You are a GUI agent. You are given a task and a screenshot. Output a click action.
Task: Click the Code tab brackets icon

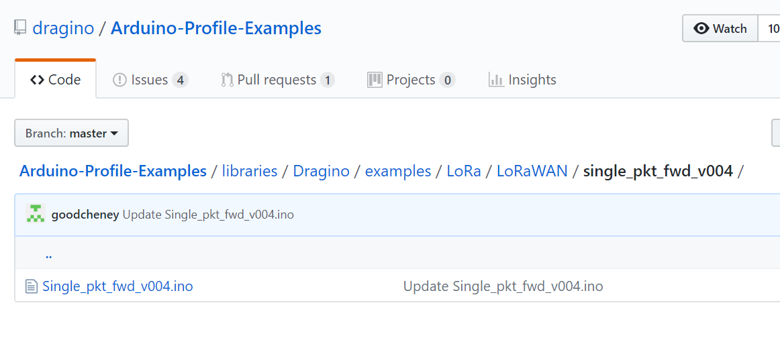pyautogui.click(x=37, y=80)
